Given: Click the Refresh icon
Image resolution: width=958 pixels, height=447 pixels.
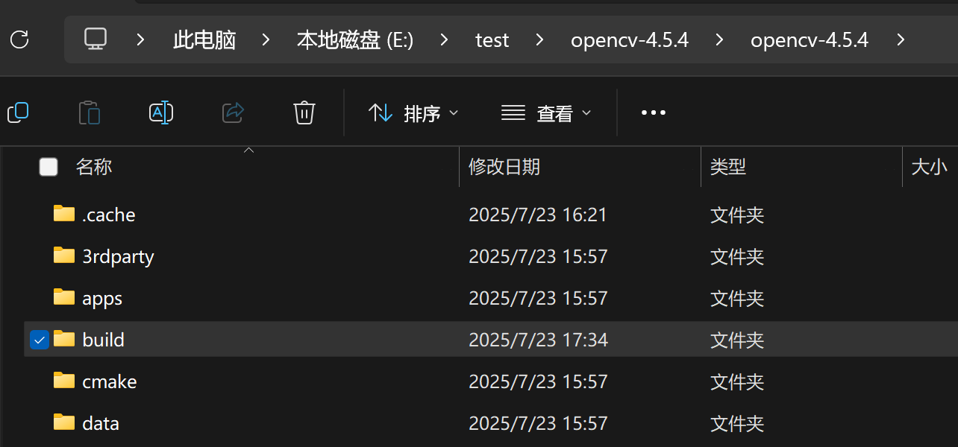Looking at the screenshot, I should [x=19, y=39].
